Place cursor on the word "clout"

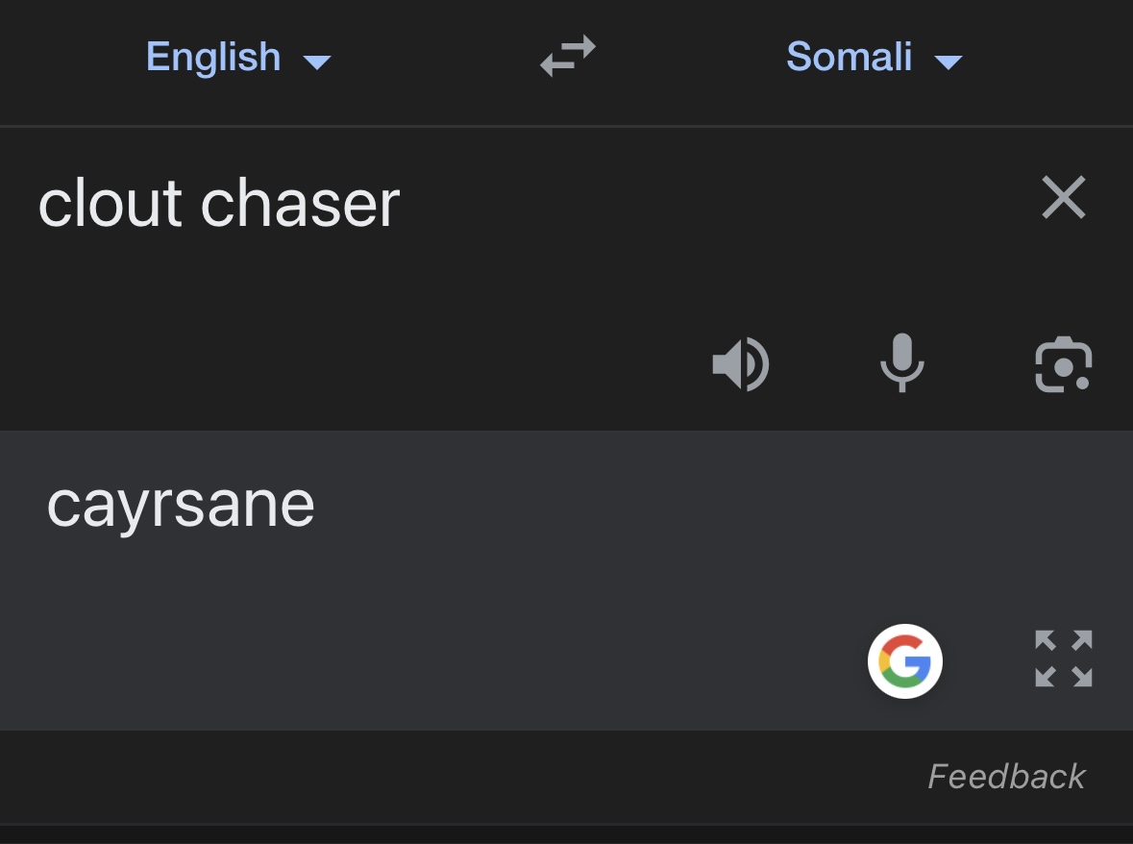110,203
